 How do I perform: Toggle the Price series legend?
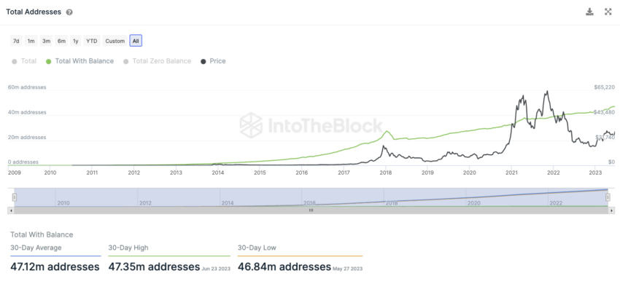tap(214, 61)
